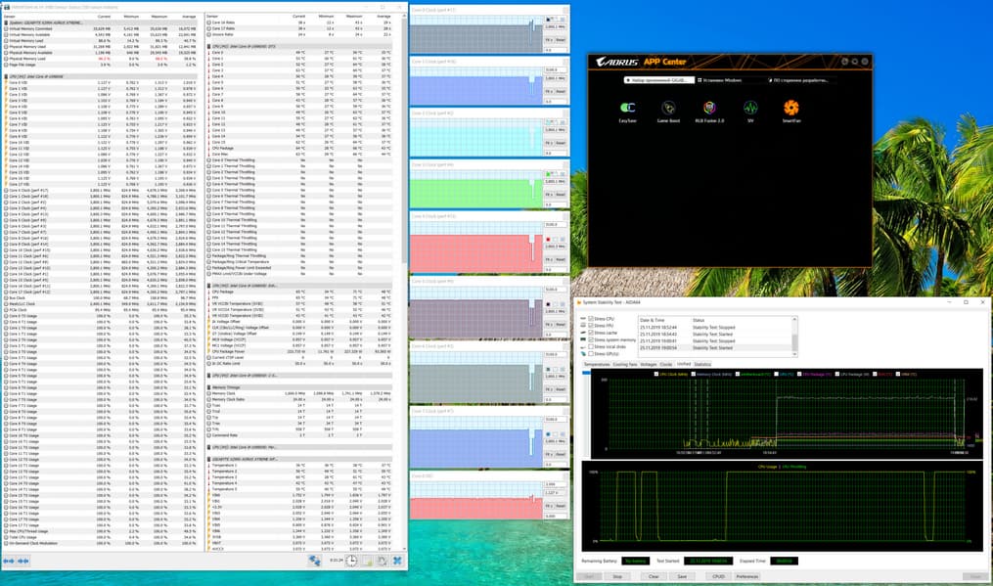993x586 pixels.
Task: Launch the SmartFan app icon
Action: click(x=791, y=108)
